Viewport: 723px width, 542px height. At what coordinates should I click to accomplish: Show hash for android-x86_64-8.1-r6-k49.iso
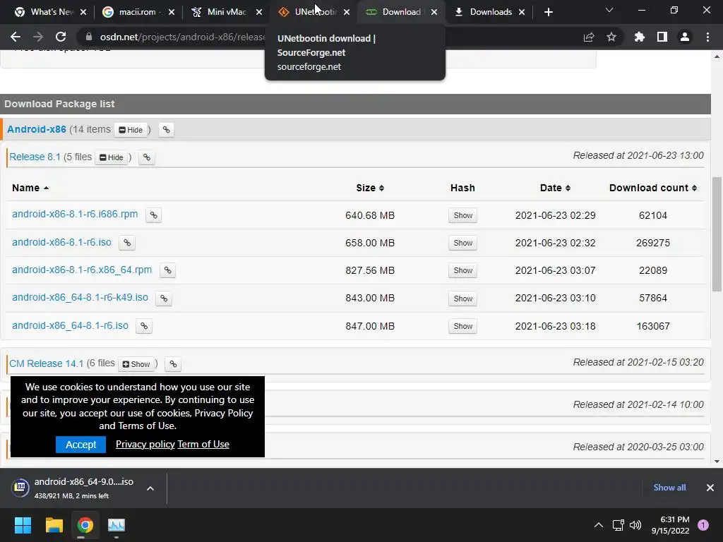(463, 299)
